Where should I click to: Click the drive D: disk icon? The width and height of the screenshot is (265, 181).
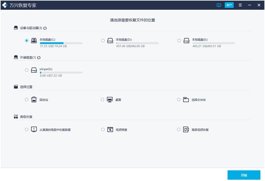(x=110, y=41)
